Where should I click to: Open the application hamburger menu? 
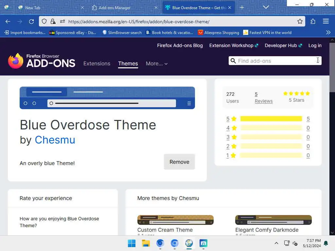point(326,21)
